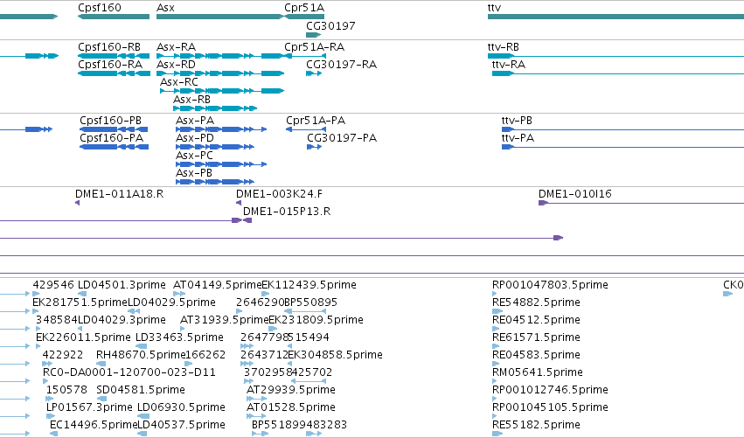This screenshot has width=744, height=438.
Task: Select EST 429546
Action: point(53,285)
